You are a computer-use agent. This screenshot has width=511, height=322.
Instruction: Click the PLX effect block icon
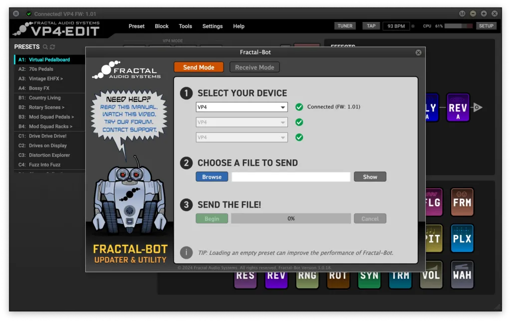tap(462, 238)
